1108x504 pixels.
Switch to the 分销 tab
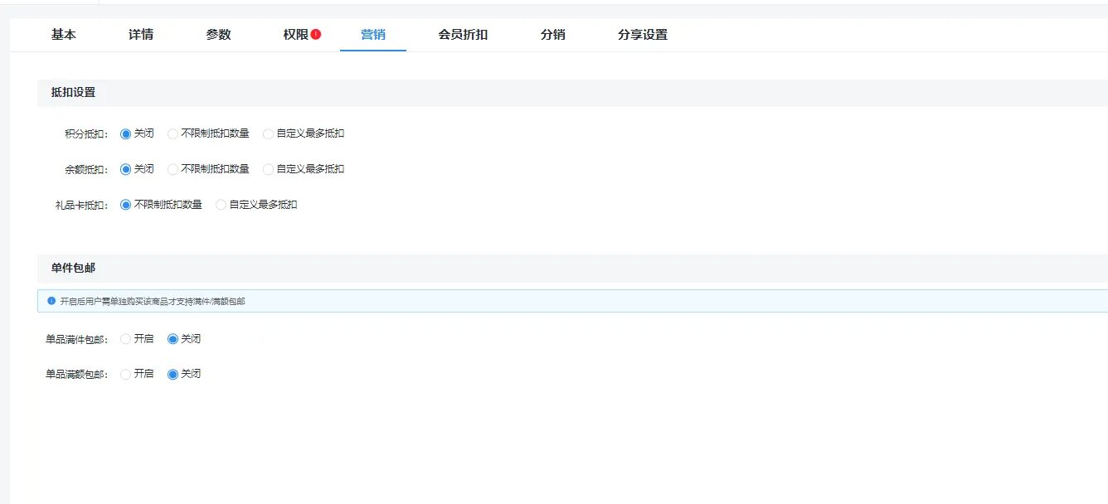[x=552, y=35]
